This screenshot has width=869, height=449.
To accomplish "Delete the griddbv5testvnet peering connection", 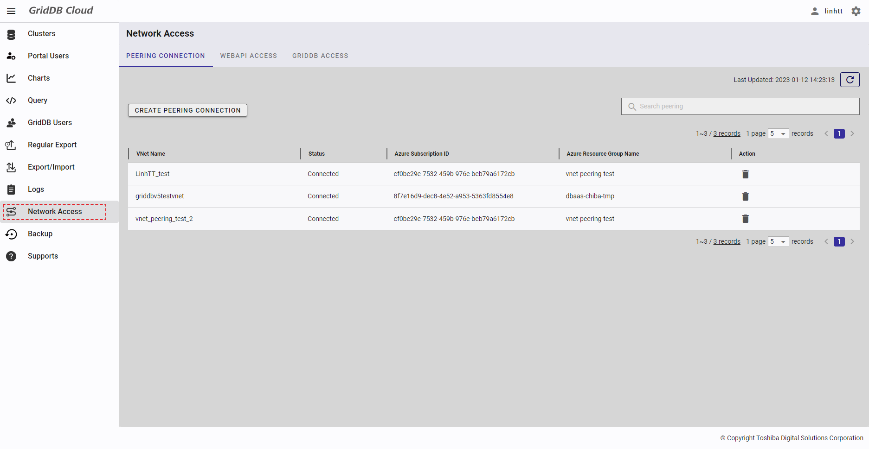I will pos(745,196).
